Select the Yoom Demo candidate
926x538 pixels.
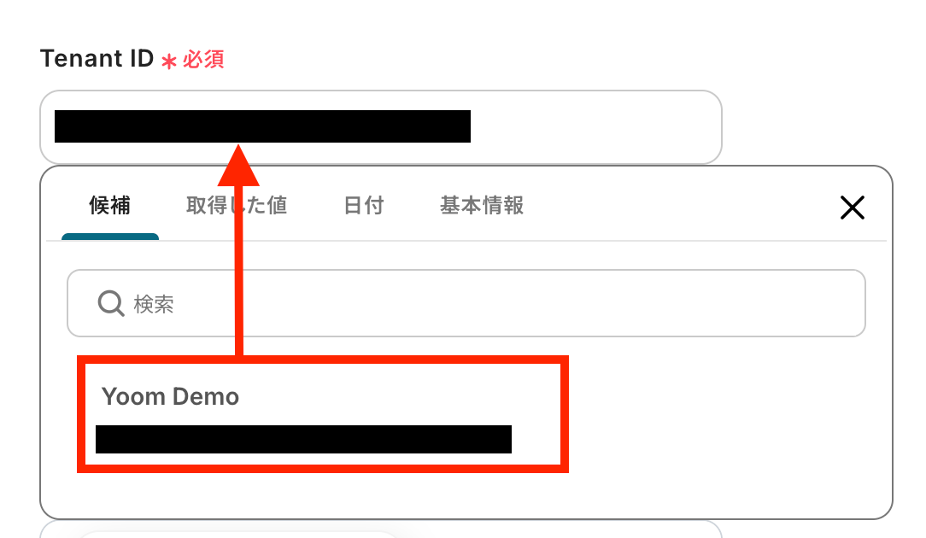point(323,414)
